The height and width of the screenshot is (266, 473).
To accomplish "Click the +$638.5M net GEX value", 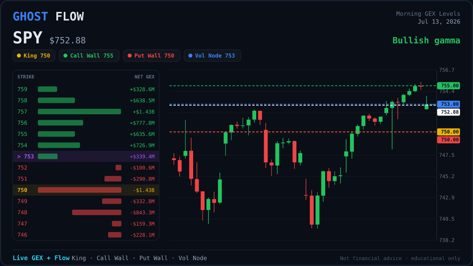I will click(x=142, y=100).
